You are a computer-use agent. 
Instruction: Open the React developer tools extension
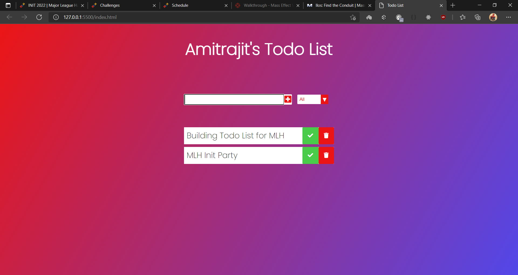pos(428,17)
